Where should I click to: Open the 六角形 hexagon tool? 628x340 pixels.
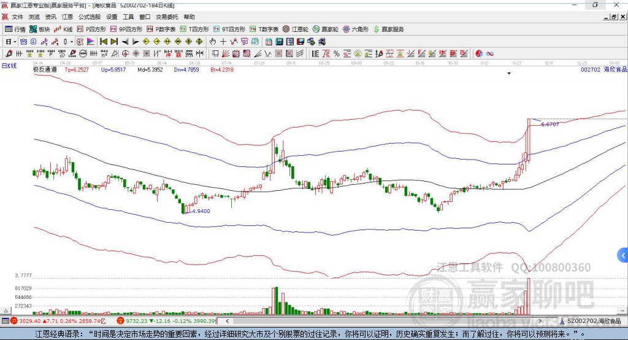point(356,29)
